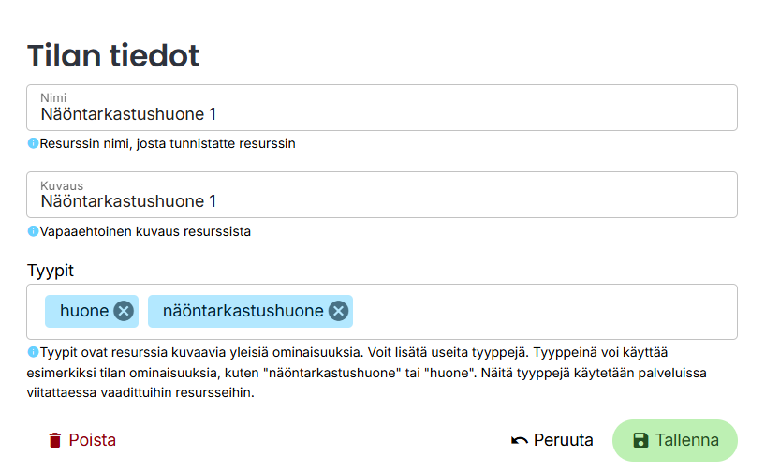Click the small "Kuvaus" field label
This screenshot has width=765, height=471.
pos(62,184)
